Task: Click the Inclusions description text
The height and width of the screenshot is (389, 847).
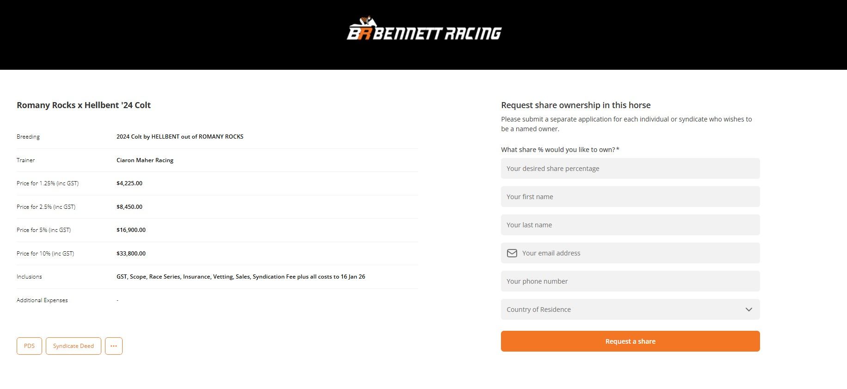Action: (241, 277)
